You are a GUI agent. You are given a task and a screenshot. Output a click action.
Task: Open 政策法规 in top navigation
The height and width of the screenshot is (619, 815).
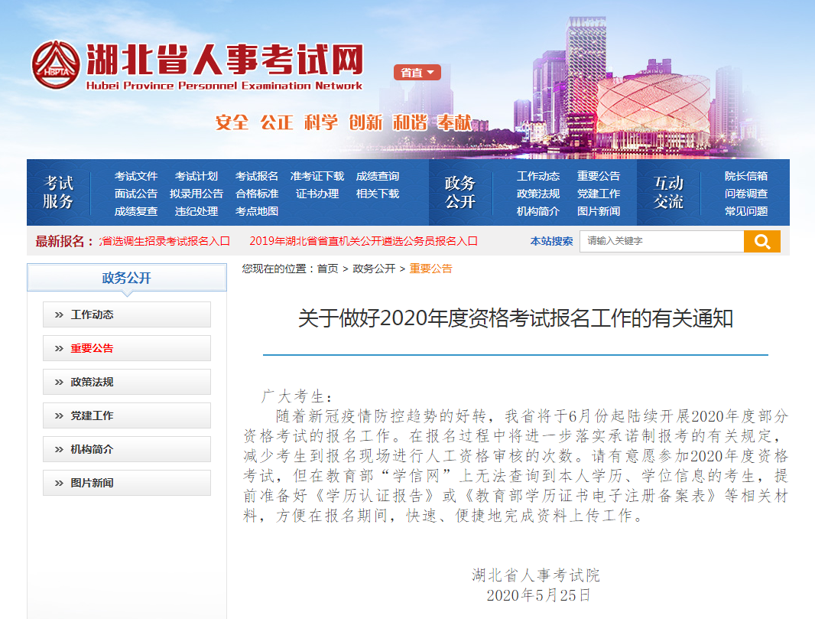pyautogui.click(x=538, y=194)
